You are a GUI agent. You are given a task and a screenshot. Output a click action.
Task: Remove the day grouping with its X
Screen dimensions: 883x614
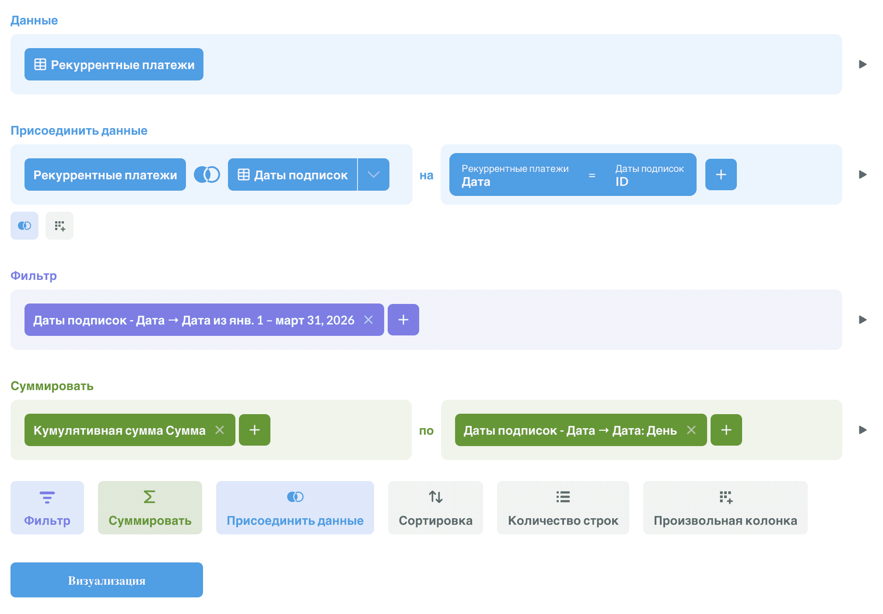(691, 430)
